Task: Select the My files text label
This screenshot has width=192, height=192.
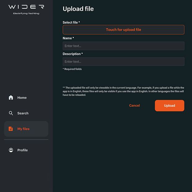Action: [24, 129]
